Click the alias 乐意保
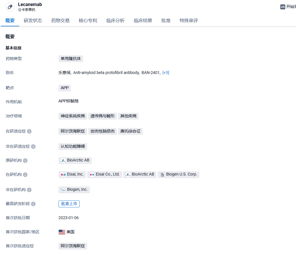 [x=64, y=73]
